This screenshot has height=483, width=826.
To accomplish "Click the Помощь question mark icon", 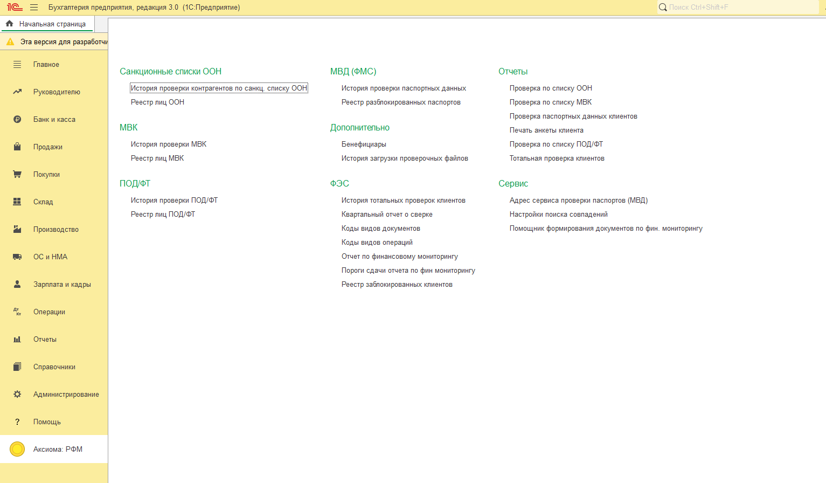I will 17,422.
